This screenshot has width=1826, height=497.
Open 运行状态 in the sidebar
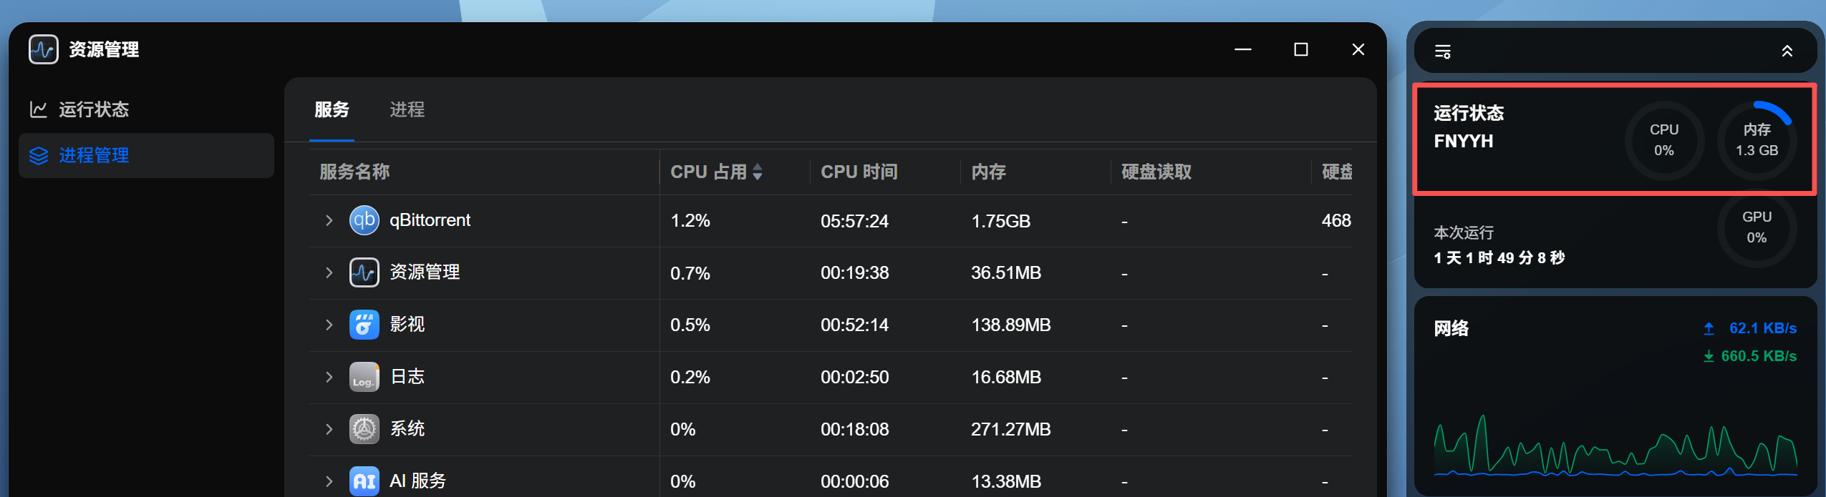pos(146,109)
